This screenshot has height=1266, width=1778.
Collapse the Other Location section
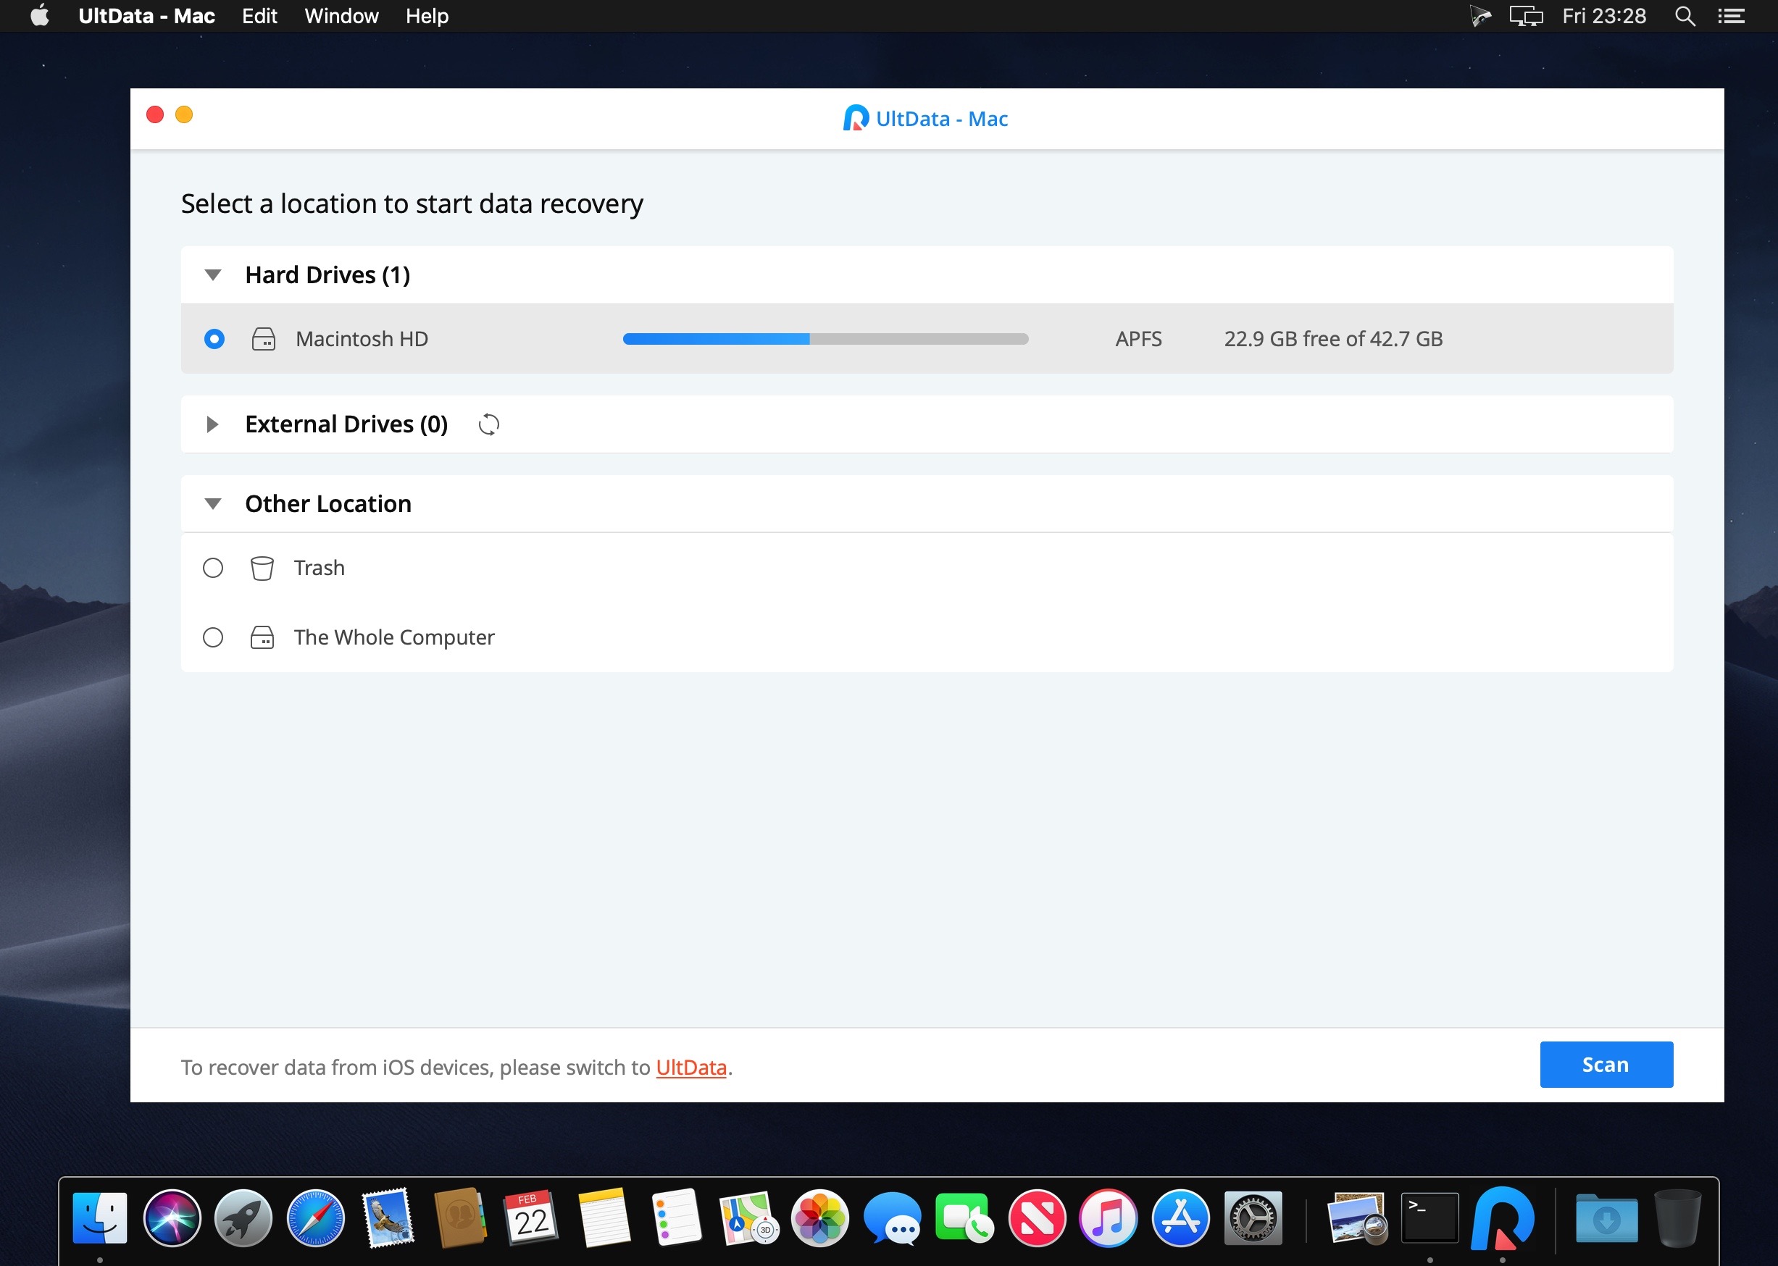212,503
